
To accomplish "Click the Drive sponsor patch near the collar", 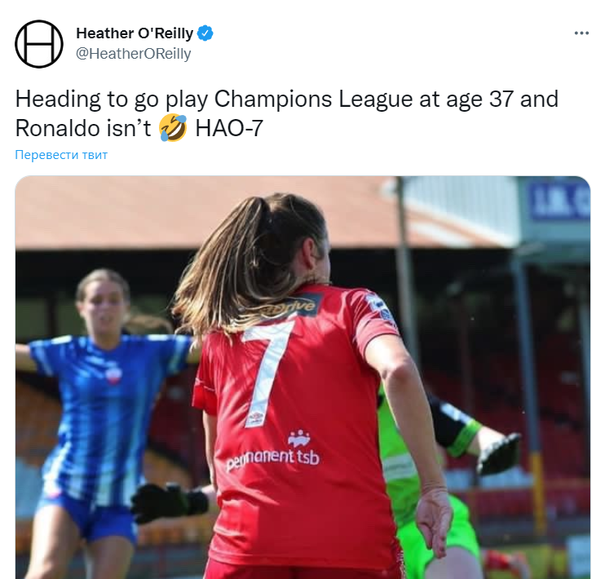I will (291, 307).
